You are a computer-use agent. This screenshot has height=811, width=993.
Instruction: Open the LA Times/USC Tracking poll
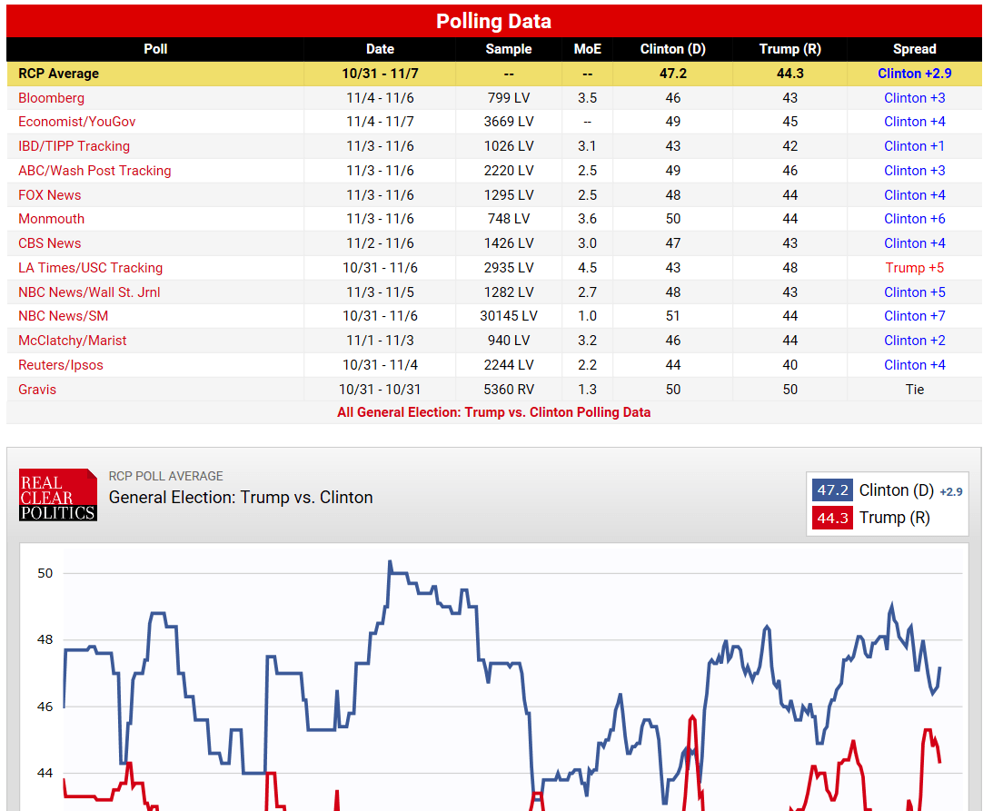[x=91, y=268]
